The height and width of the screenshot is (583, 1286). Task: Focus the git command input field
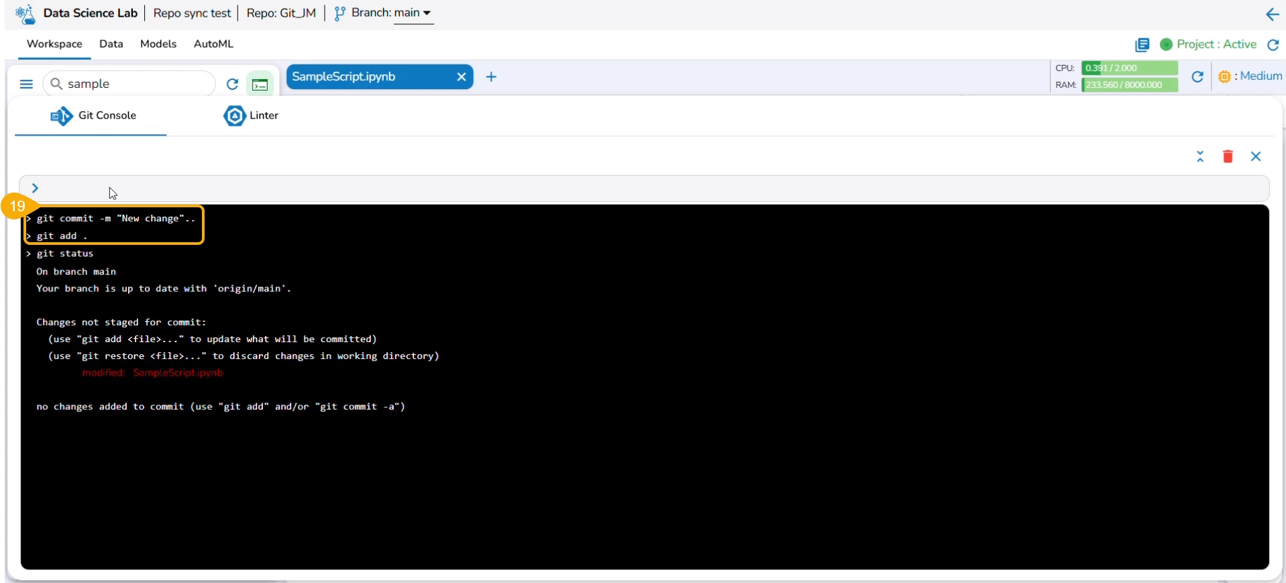coord(644,189)
